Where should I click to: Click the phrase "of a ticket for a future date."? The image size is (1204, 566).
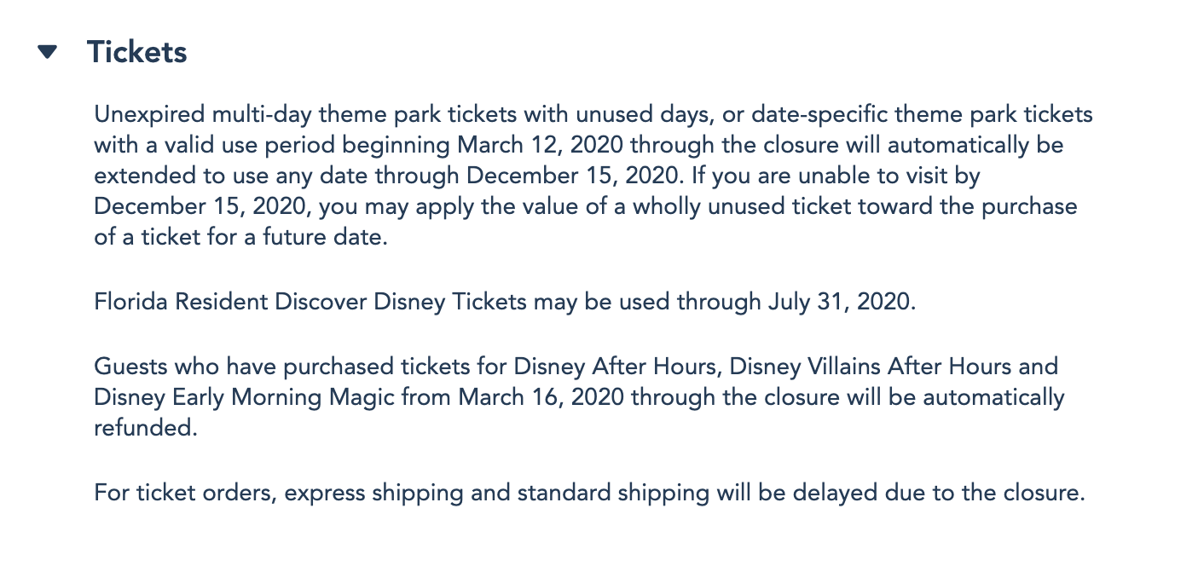pos(241,237)
